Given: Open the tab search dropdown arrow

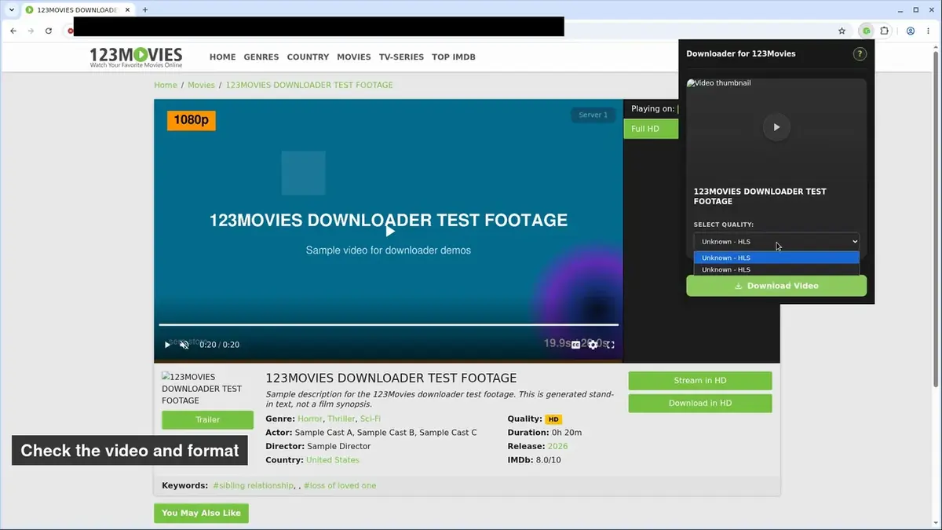Looking at the screenshot, I should (x=11, y=9).
